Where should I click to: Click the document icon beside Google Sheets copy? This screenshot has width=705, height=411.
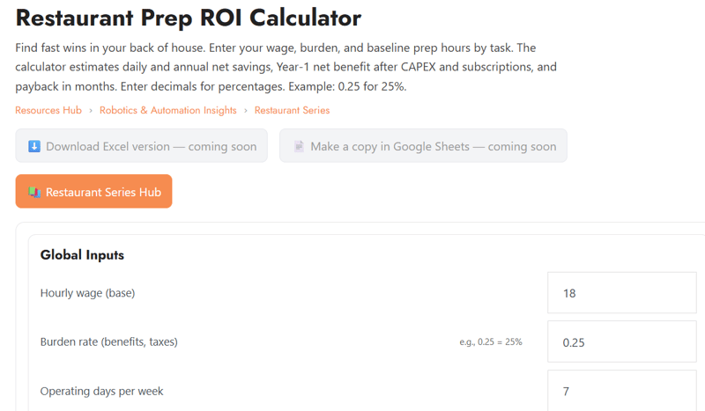[299, 146]
